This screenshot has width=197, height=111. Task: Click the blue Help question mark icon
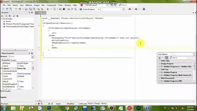(144, 9)
